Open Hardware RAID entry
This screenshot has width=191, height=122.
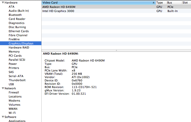click(19, 47)
